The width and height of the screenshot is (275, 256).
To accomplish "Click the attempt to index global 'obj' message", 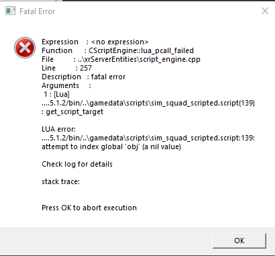I will [x=111, y=146].
